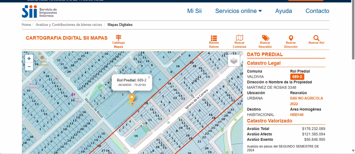Screen dimensions: 355x154
Task: Click the Catastro Legal section heading
Action: [264, 63]
